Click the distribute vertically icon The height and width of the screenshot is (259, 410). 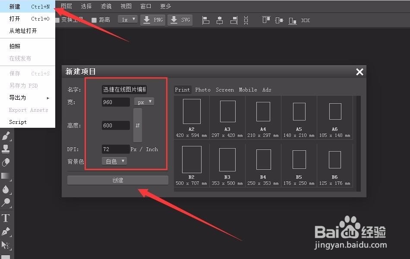pyautogui.click(x=246, y=20)
